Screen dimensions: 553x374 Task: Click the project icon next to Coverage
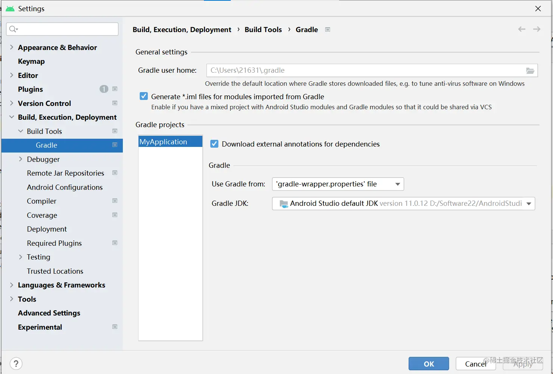pyautogui.click(x=115, y=215)
